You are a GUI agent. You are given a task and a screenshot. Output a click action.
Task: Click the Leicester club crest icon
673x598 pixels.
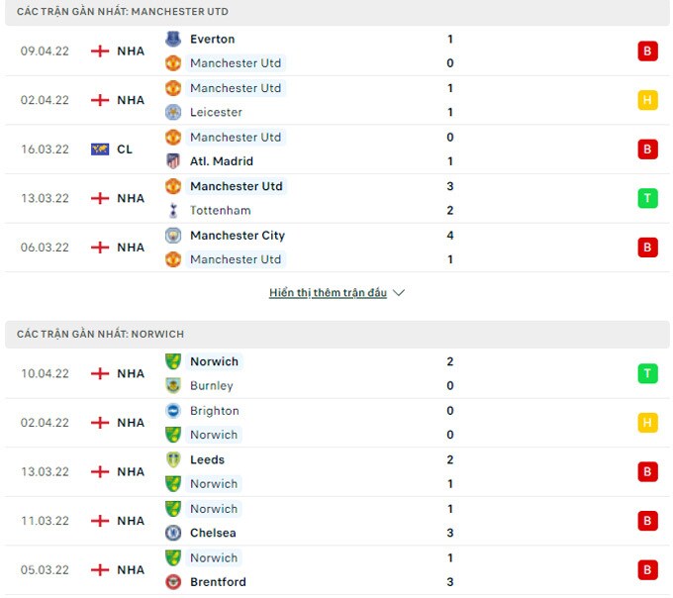(173, 112)
